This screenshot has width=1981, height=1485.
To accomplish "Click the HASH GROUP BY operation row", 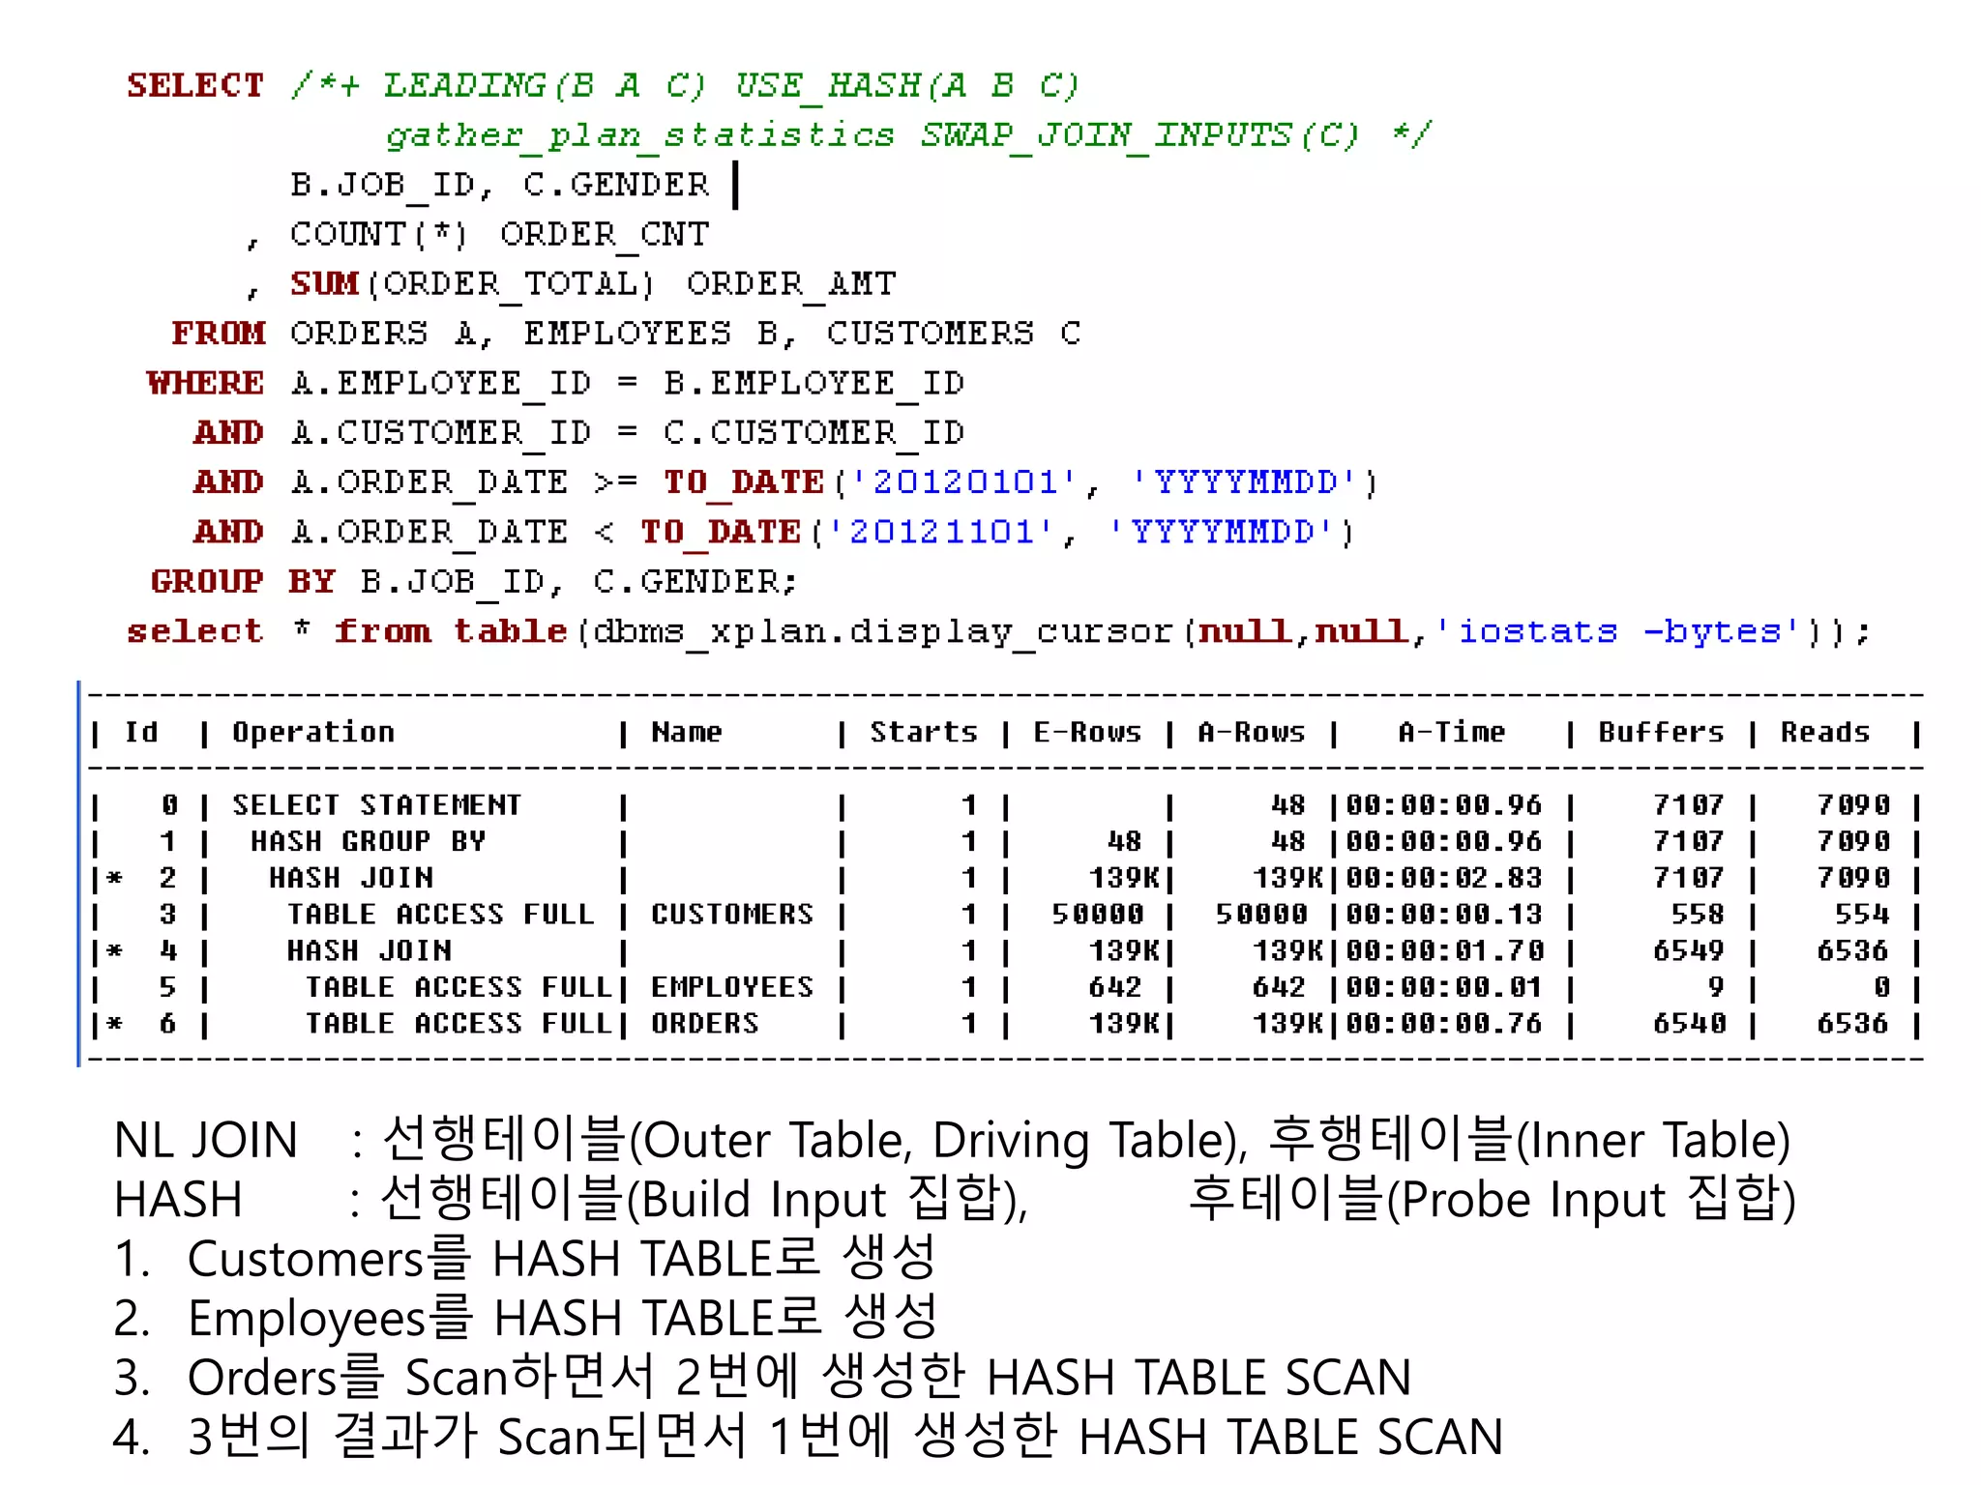I will coord(368,841).
